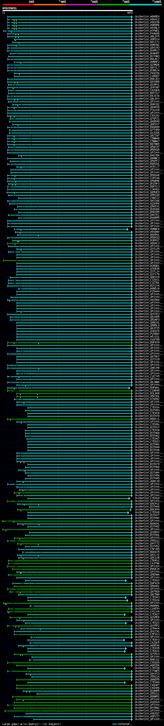The image size is (164, 726).
Task: Select the UniRef100_B9RIB2 label
Action: tap(147, 104)
